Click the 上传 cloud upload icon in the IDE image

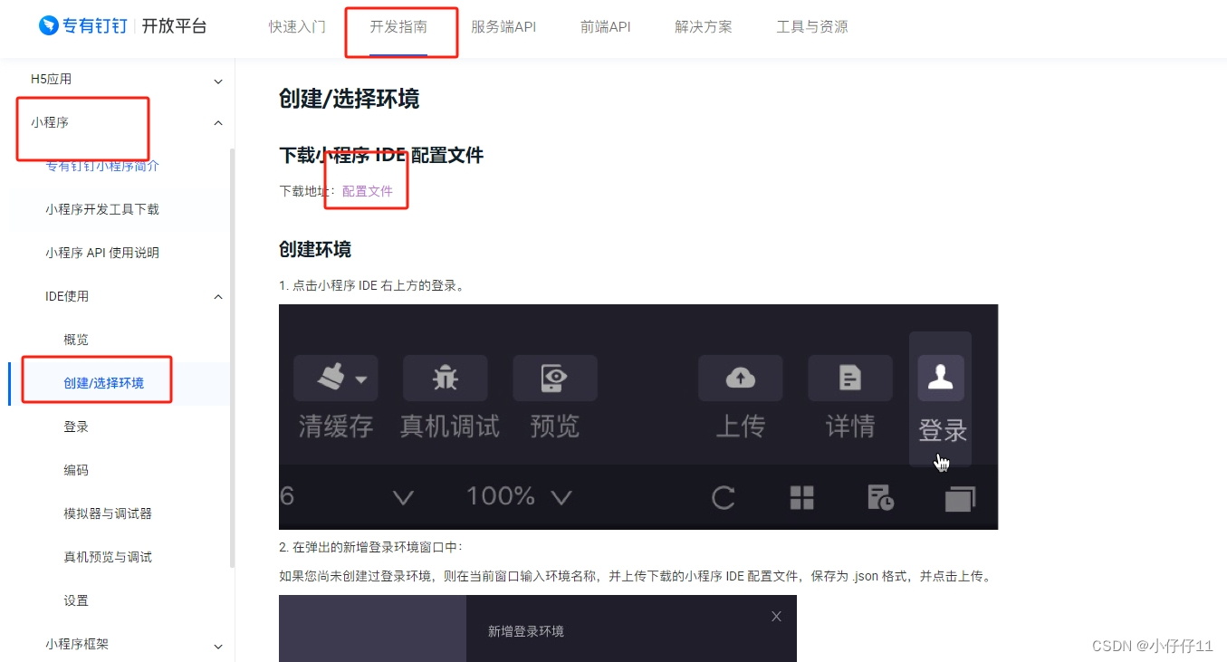point(741,378)
